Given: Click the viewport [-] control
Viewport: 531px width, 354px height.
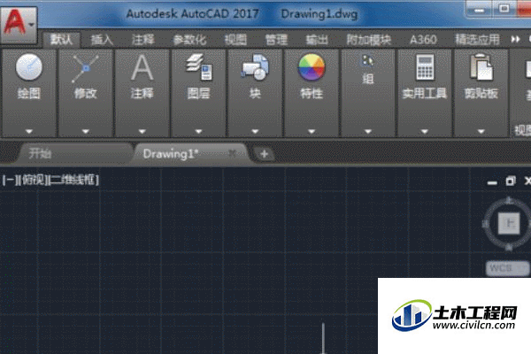Looking at the screenshot, I should click(x=9, y=181).
